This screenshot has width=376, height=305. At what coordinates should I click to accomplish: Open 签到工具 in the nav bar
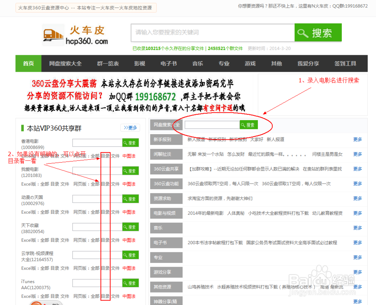pyautogui.click(x=345, y=63)
